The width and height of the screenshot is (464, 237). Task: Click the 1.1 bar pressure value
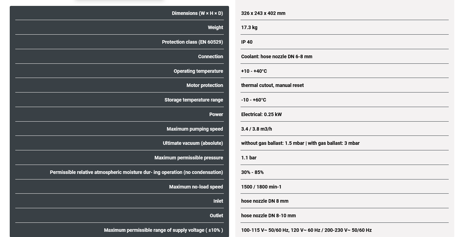(249, 158)
